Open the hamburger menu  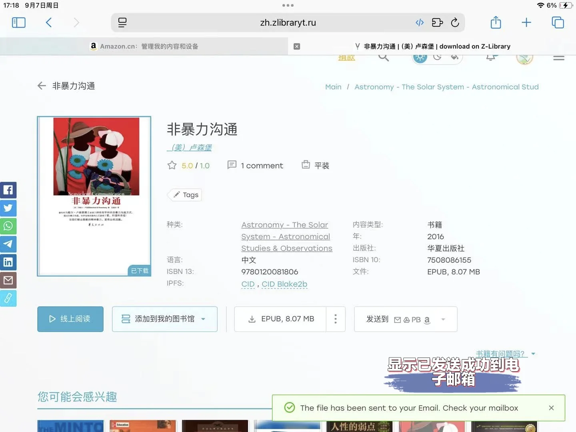(559, 58)
